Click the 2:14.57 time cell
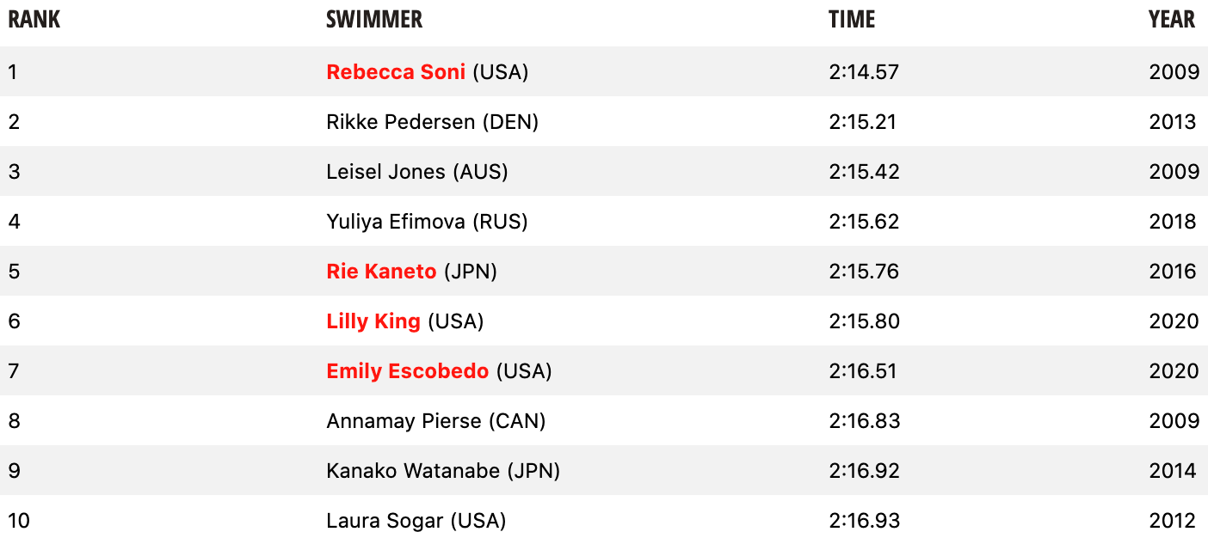The width and height of the screenshot is (1208, 538). [864, 72]
